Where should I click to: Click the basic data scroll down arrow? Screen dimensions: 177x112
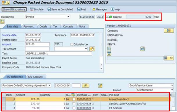(x=101, y=68)
